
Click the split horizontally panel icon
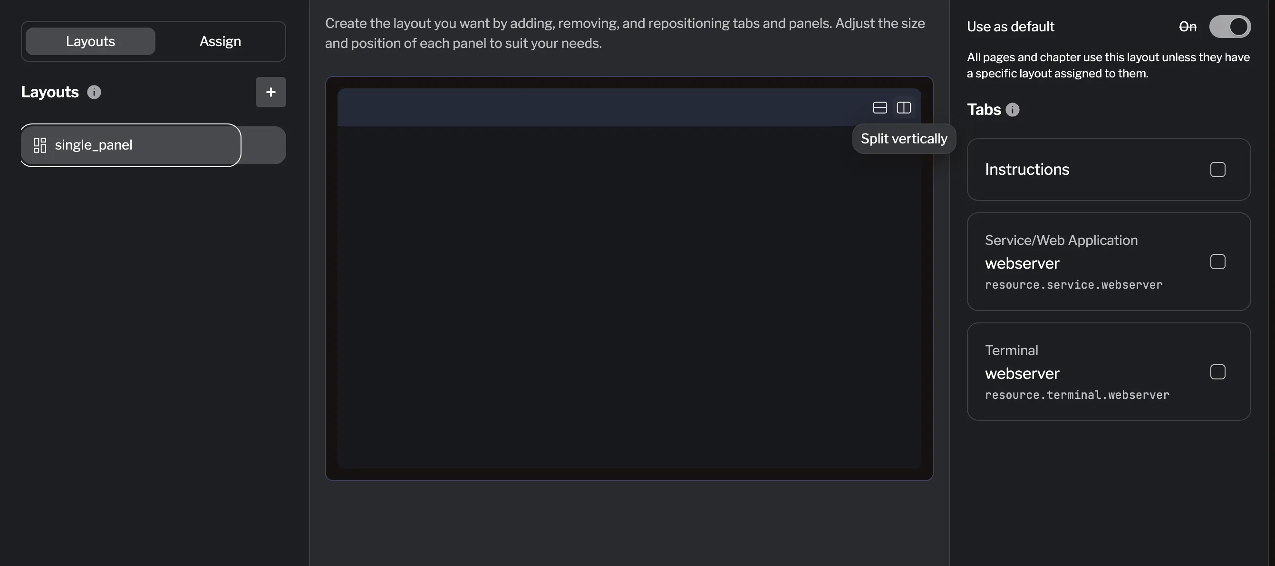(879, 108)
